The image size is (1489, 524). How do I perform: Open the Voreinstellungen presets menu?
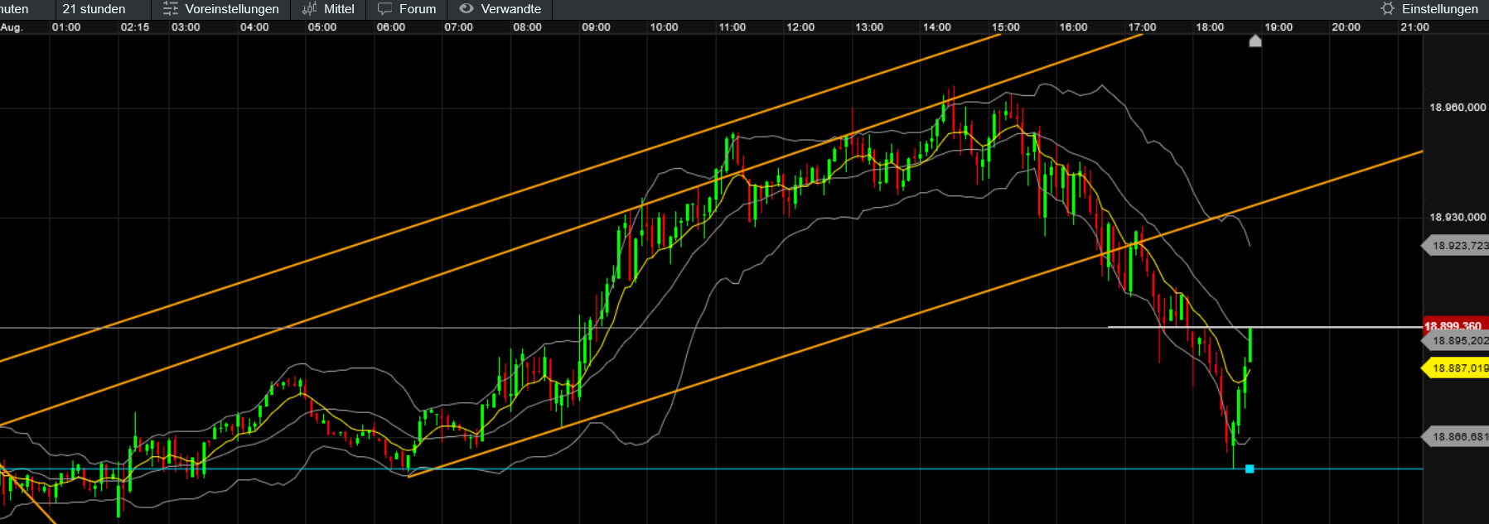click(220, 9)
